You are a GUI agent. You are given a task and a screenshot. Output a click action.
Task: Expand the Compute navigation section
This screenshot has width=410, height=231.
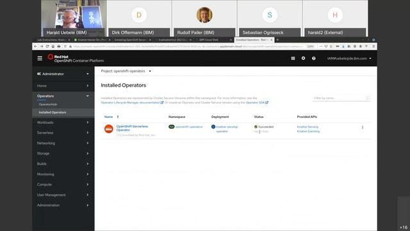click(63, 184)
